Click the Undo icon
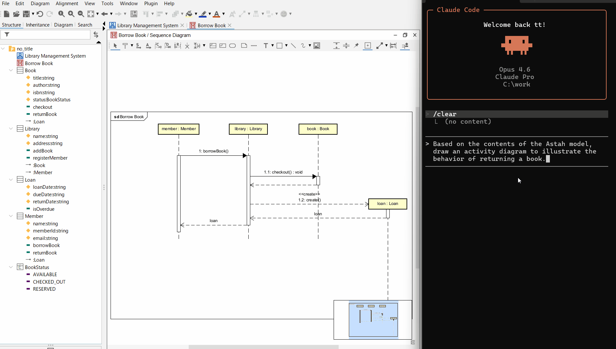This screenshot has width=616, height=349. click(x=40, y=14)
